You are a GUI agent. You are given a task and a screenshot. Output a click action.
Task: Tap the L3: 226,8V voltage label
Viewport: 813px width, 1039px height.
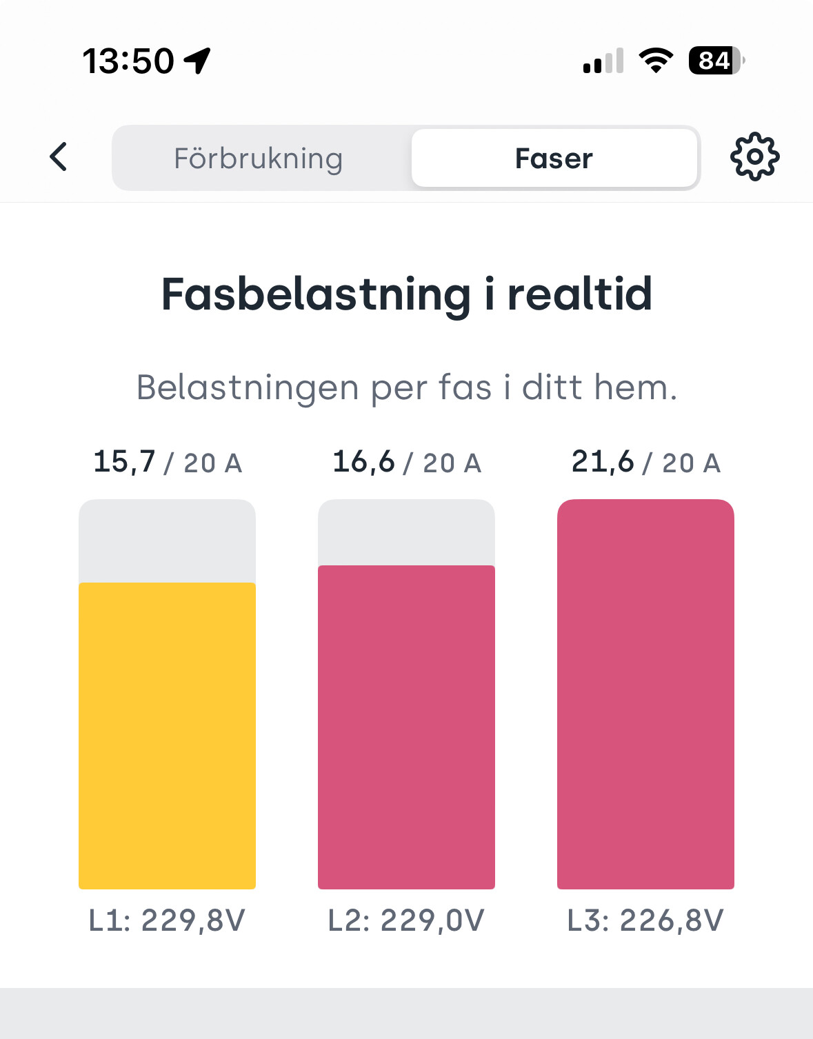[x=645, y=920]
